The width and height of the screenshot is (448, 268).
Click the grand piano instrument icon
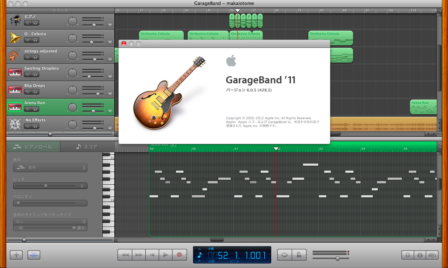point(15,21)
